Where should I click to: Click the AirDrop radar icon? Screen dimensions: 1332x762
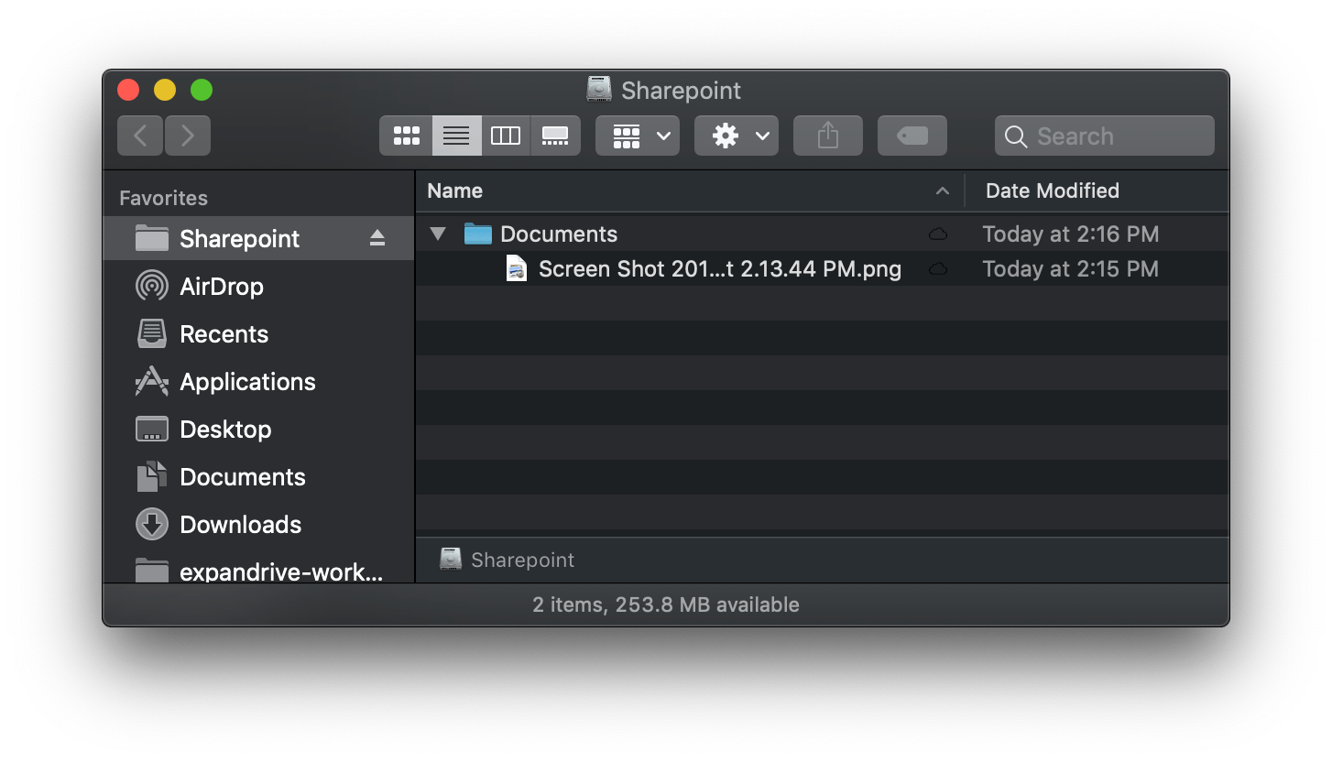[151, 286]
